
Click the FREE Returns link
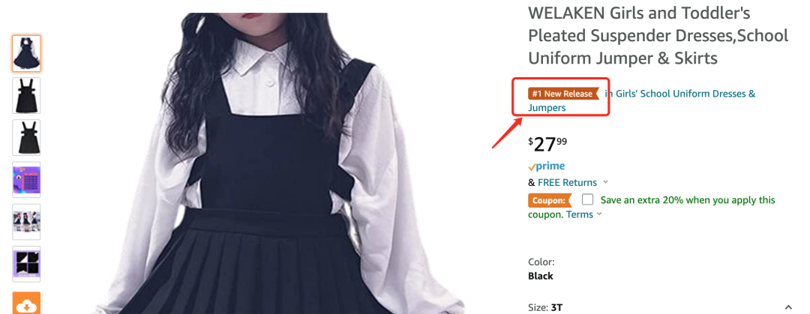tap(567, 182)
